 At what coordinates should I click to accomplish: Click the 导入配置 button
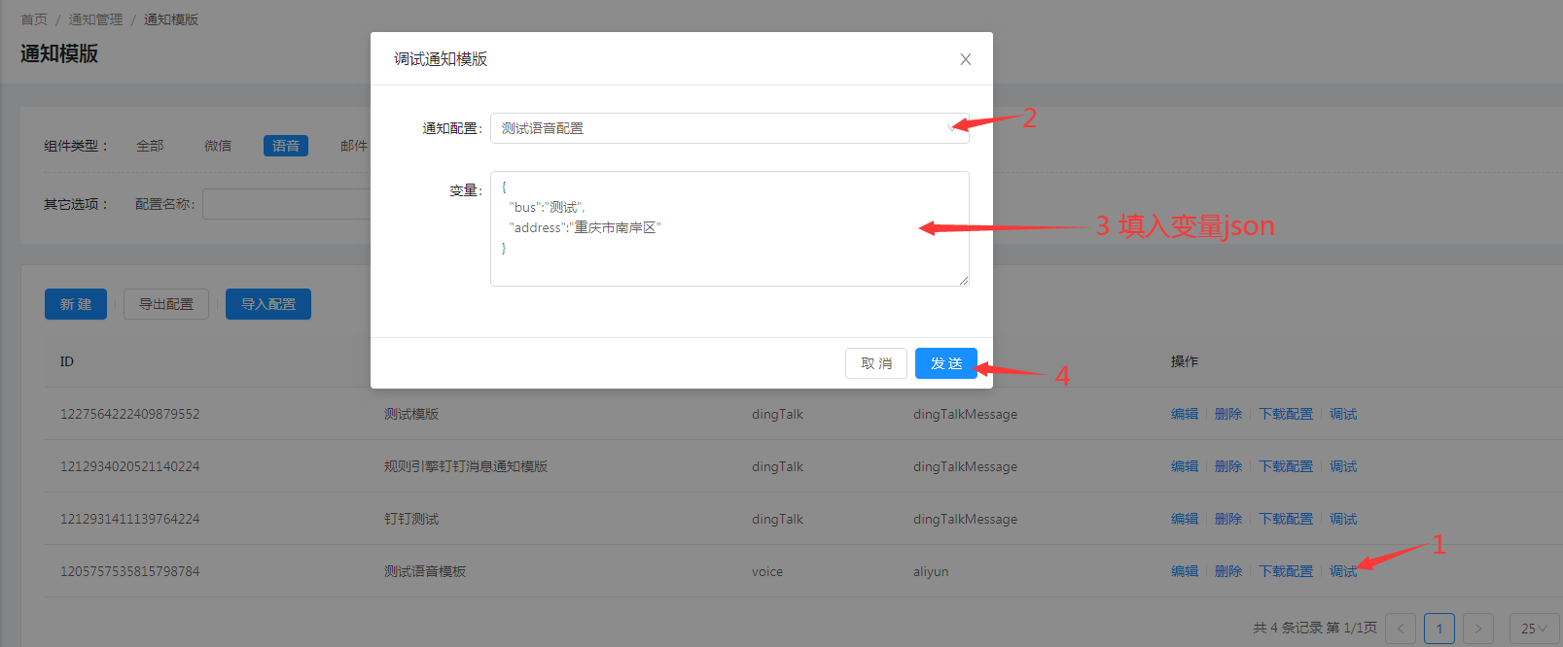(268, 304)
